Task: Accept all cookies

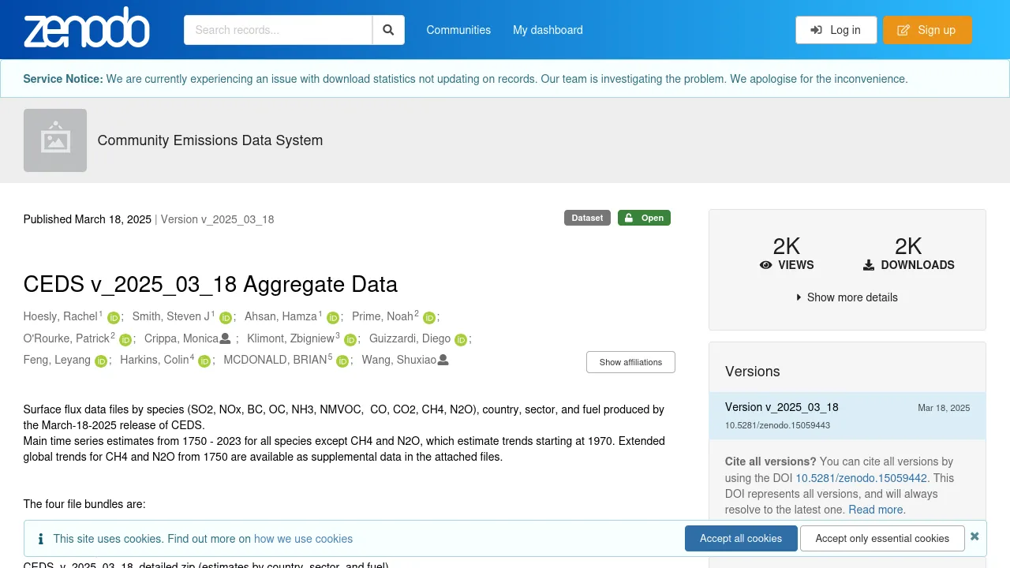Action: (x=740, y=538)
